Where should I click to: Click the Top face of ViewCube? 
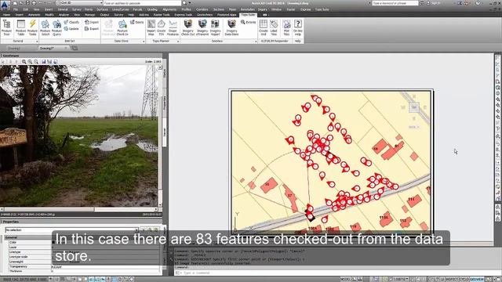coord(414,107)
